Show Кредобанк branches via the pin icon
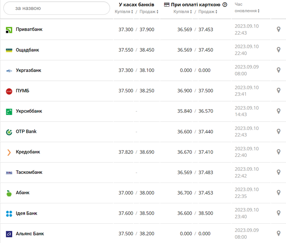 [278, 152]
